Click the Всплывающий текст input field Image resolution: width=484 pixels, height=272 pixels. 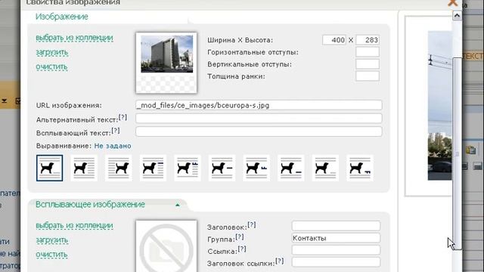(259, 131)
